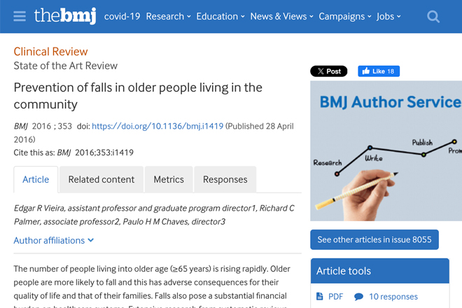Expand the Campaigns menu
The height and width of the screenshot is (308, 462).
click(345, 17)
